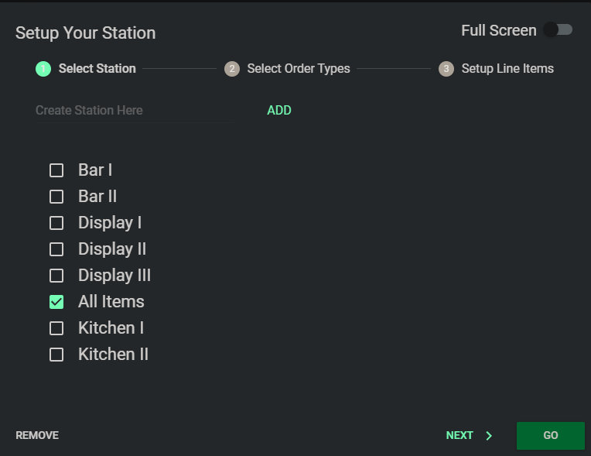
Task: Select the Kitchen II checkbox
Action: tap(56, 355)
